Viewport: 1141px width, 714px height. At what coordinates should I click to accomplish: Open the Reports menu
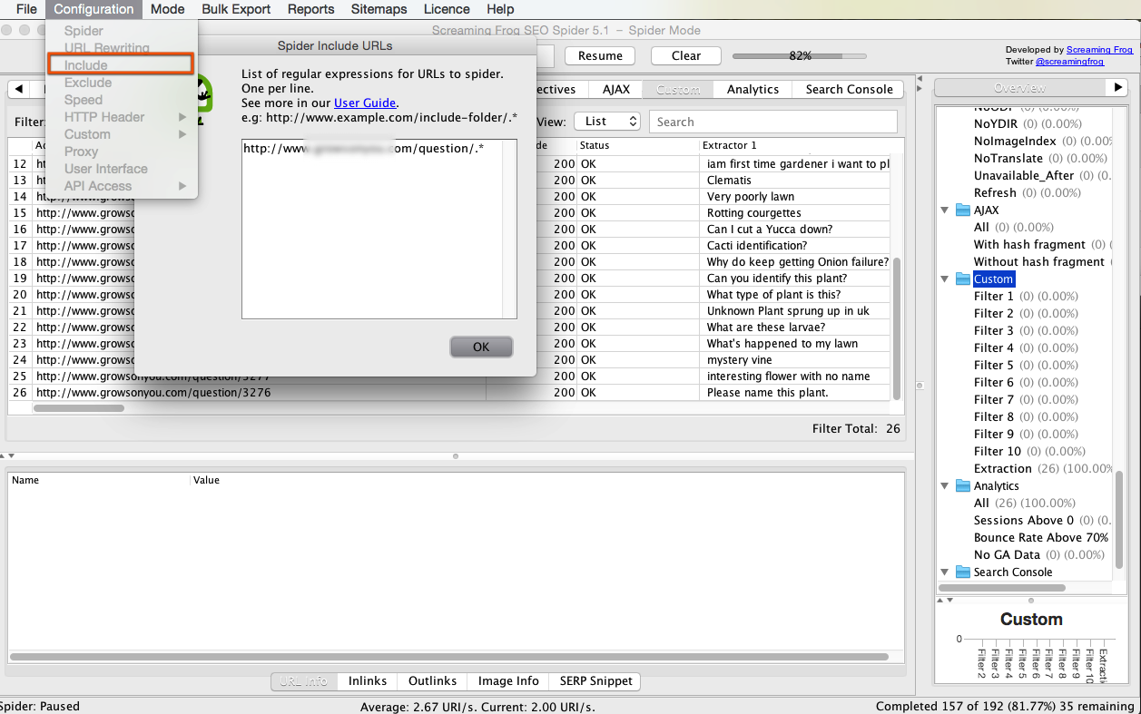[x=310, y=9]
